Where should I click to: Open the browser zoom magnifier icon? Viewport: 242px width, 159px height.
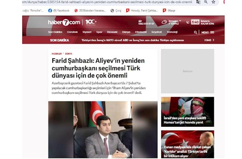[206, 2]
